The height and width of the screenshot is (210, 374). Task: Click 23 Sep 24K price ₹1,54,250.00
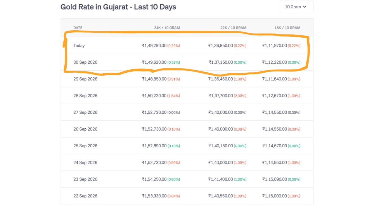[x=154, y=179]
